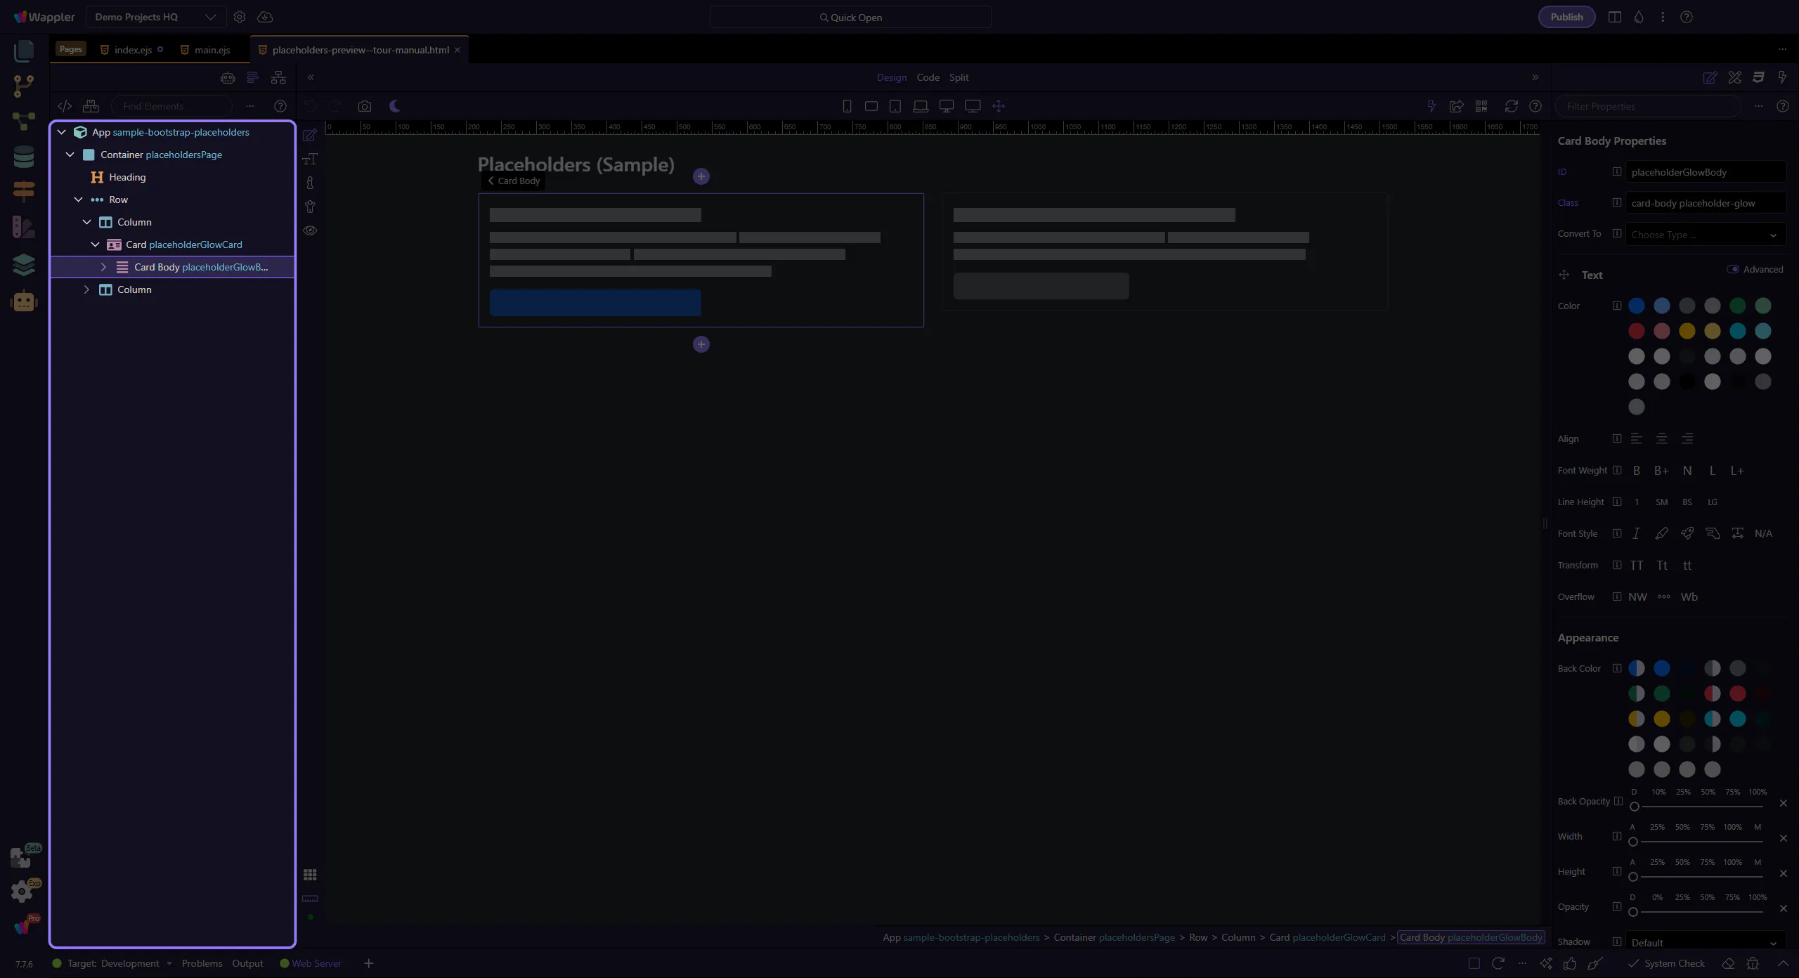Click the Find Elements search field

coord(171,106)
